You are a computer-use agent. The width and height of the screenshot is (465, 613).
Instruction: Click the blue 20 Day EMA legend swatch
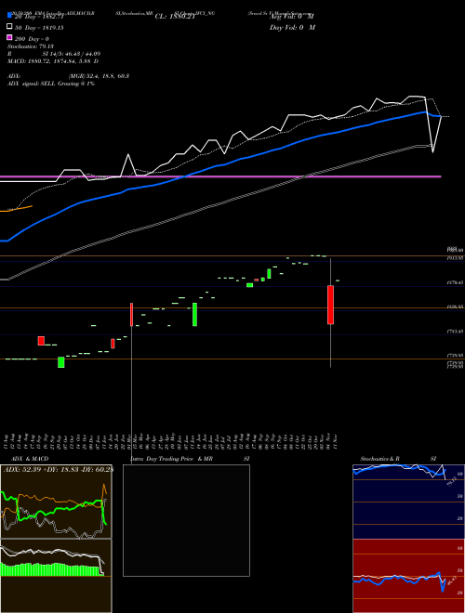point(9,16)
